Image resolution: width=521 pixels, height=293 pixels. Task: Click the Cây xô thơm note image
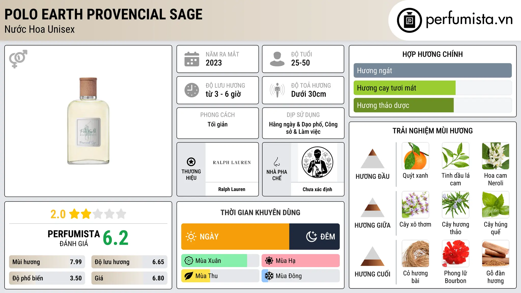click(415, 205)
